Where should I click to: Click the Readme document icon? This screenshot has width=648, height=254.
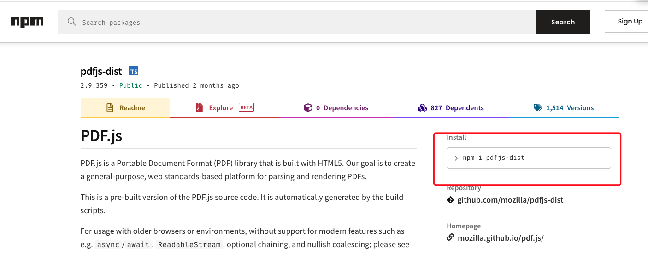[x=110, y=108]
